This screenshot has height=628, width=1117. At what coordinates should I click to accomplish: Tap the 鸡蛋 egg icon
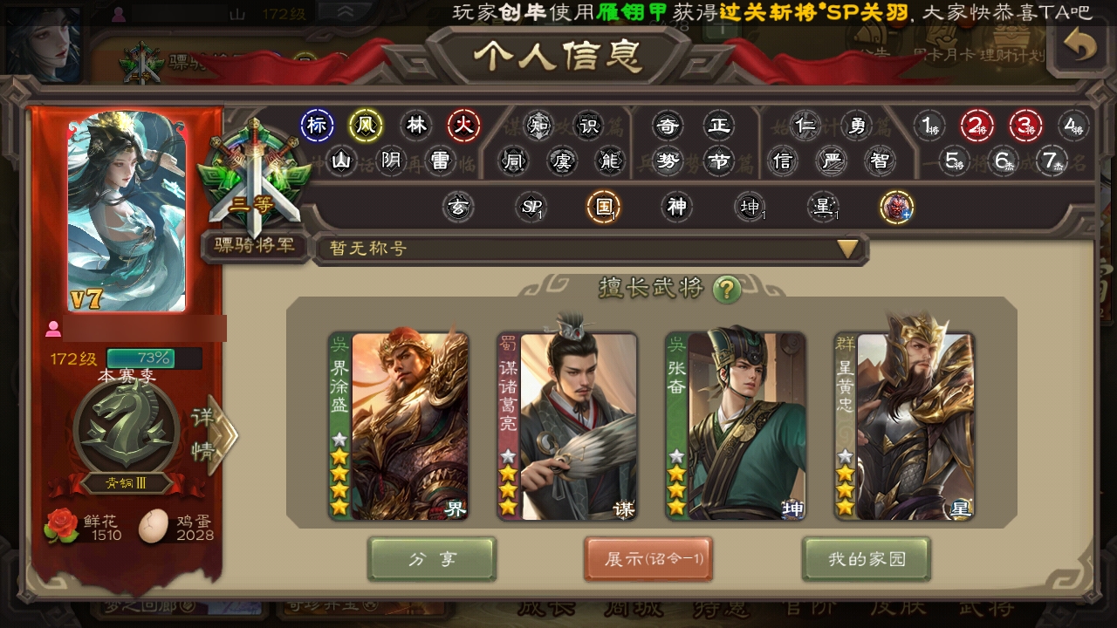pos(154,526)
